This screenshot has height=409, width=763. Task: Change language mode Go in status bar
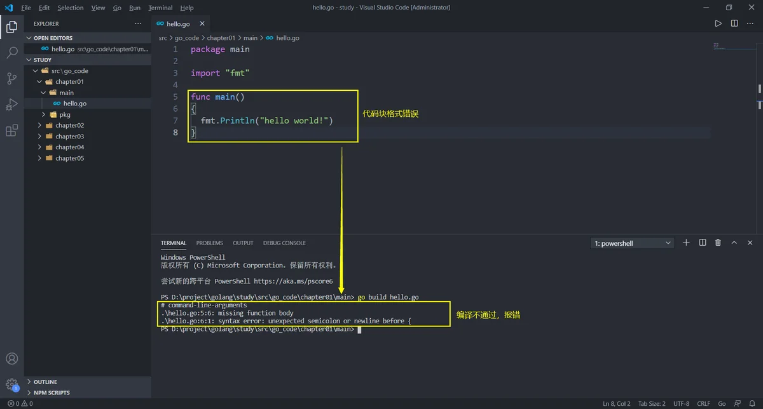tap(722, 403)
